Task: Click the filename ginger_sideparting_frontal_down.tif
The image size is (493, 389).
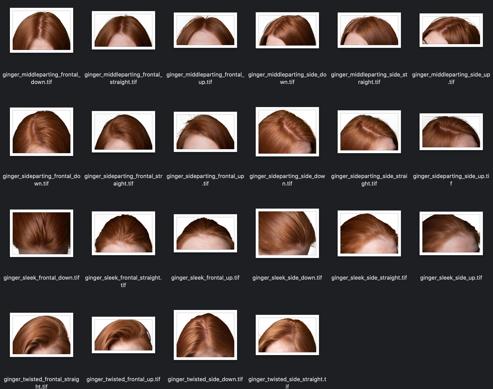Action: coord(41,180)
